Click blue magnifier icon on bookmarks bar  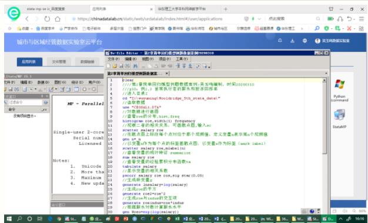click(x=317, y=28)
